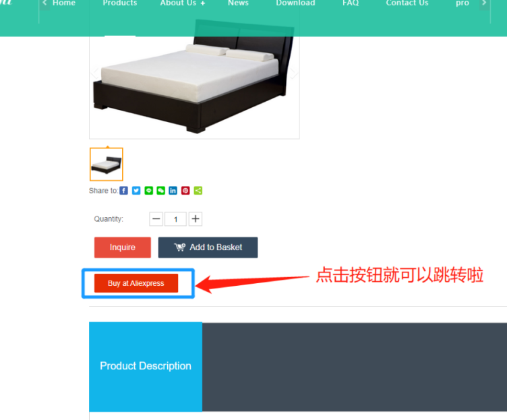
Task: Click the quantity input field
Action: 175,219
